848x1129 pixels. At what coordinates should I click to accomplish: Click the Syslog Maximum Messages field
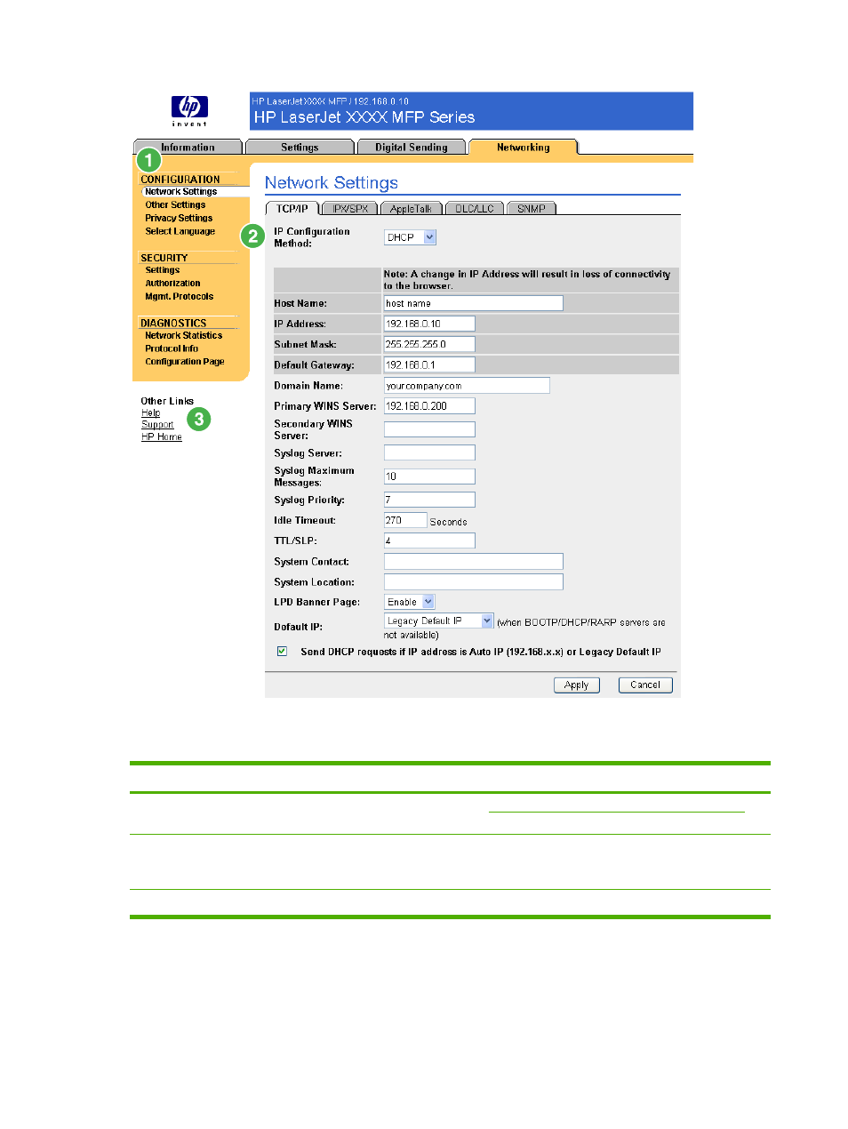click(x=429, y=477)
